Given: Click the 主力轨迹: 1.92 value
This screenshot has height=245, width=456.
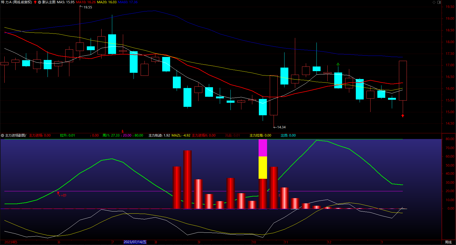Looking at the screenshot, I should pyautogui.click(x=159, y=135).
